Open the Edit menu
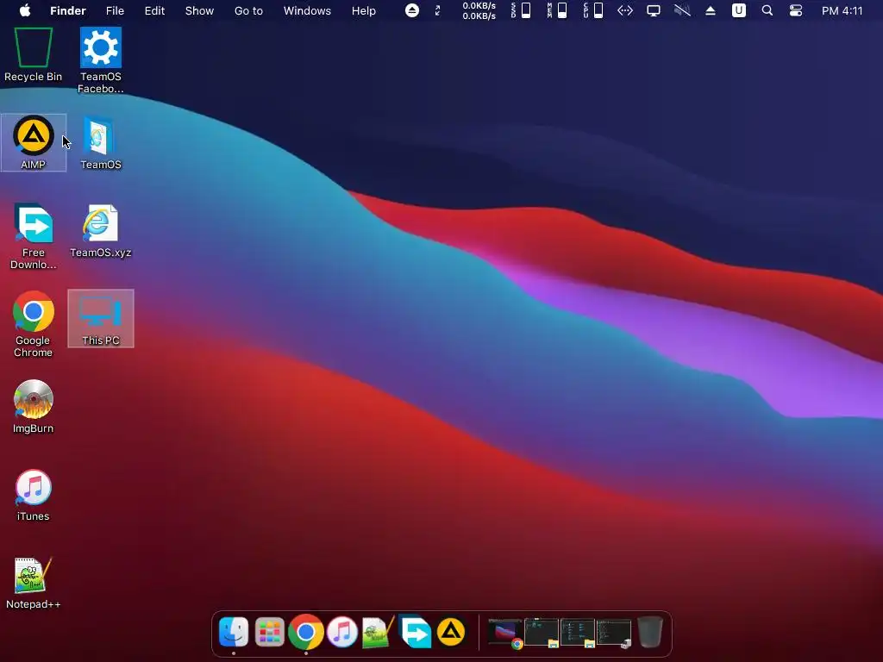Viewport: 883px width, 662px height. [154, 10]
